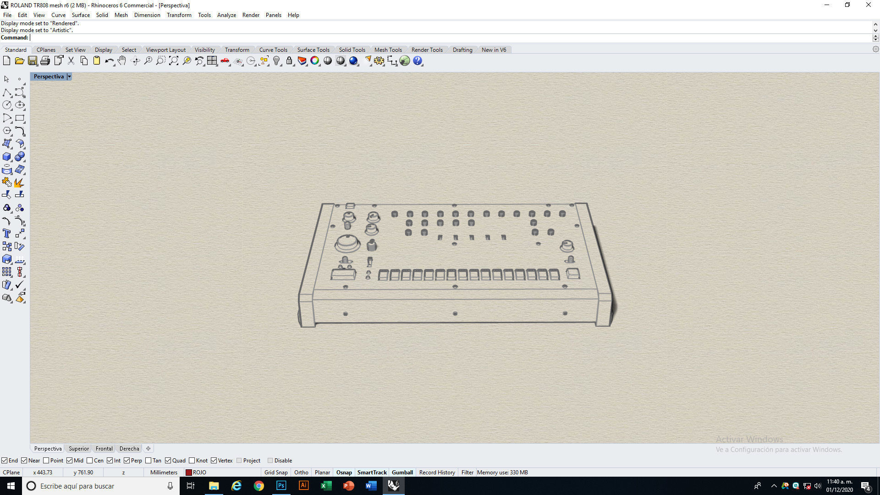Open the color wheel Object Properties icon
The width and height of the screenshot is (880, 495).
[315, 60]
